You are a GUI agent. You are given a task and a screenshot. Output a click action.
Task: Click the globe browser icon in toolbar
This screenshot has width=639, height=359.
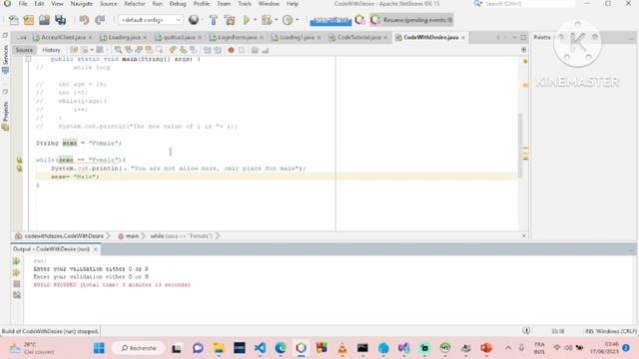click(x=194, y=20)
